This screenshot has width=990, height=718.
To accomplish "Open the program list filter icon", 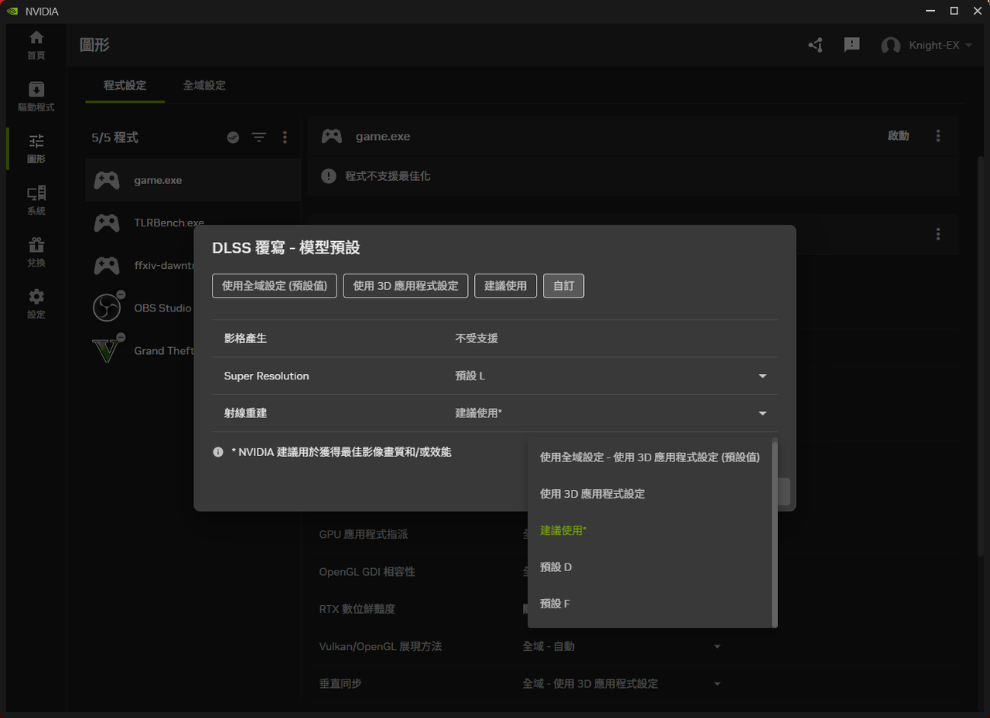I will [258, 138].
